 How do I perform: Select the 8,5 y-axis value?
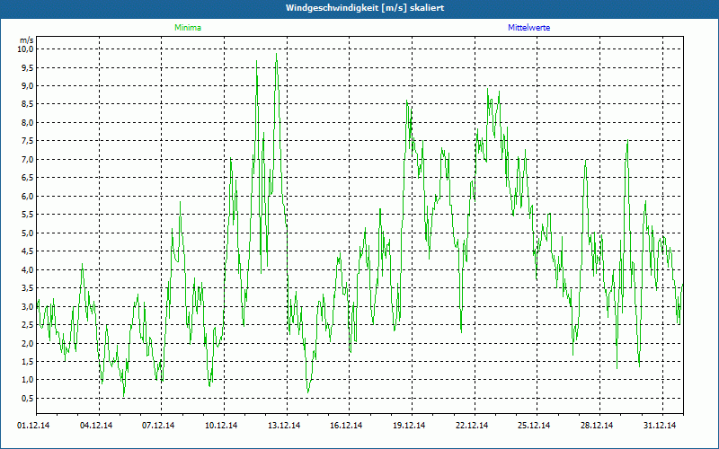pos(28,104)
